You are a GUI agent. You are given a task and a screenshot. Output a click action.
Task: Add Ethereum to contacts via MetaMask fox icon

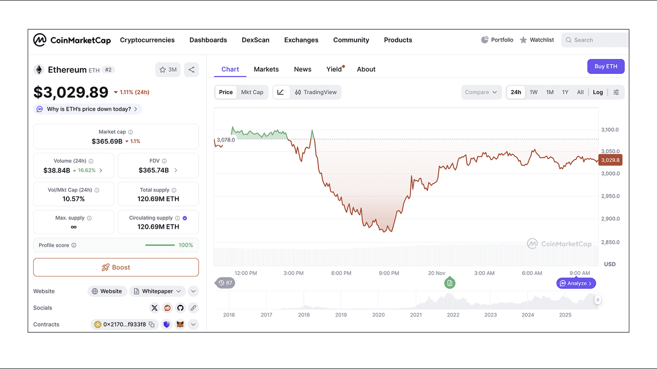(180, 324)
